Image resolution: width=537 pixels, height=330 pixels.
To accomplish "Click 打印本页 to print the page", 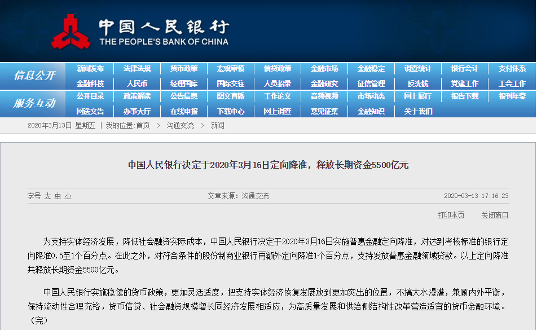I will 451,215.
